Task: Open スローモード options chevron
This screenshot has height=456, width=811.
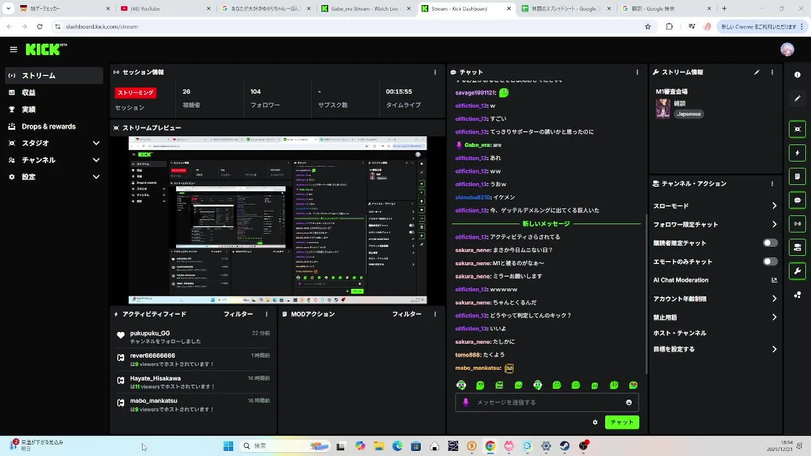Action: pyautogui.click(x=774, y=206)
